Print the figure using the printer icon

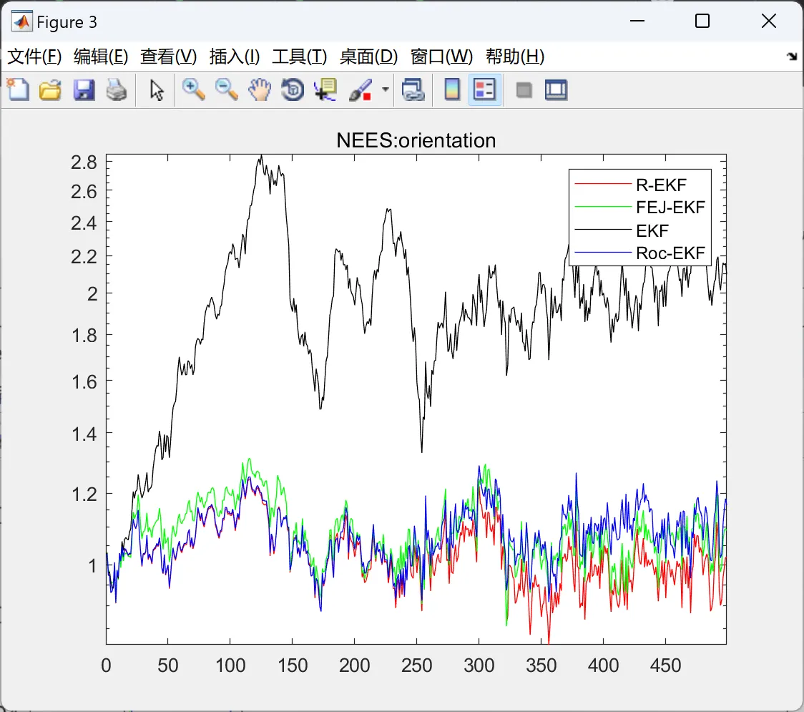[117, 89]
